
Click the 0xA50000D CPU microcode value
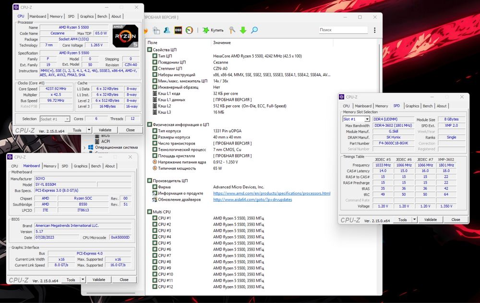click(x=120, y=237)
